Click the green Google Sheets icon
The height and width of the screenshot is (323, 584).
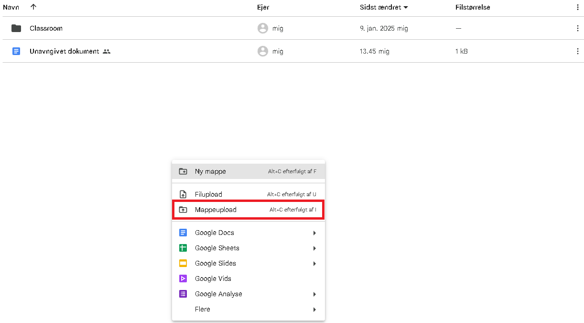click(x=183, y=248)
